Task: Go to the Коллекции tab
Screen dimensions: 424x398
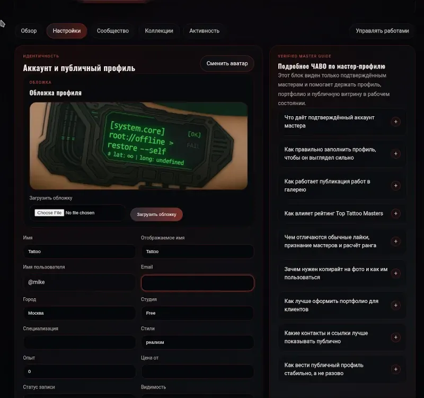Action: pyautogui.click(x=159, y=31)
